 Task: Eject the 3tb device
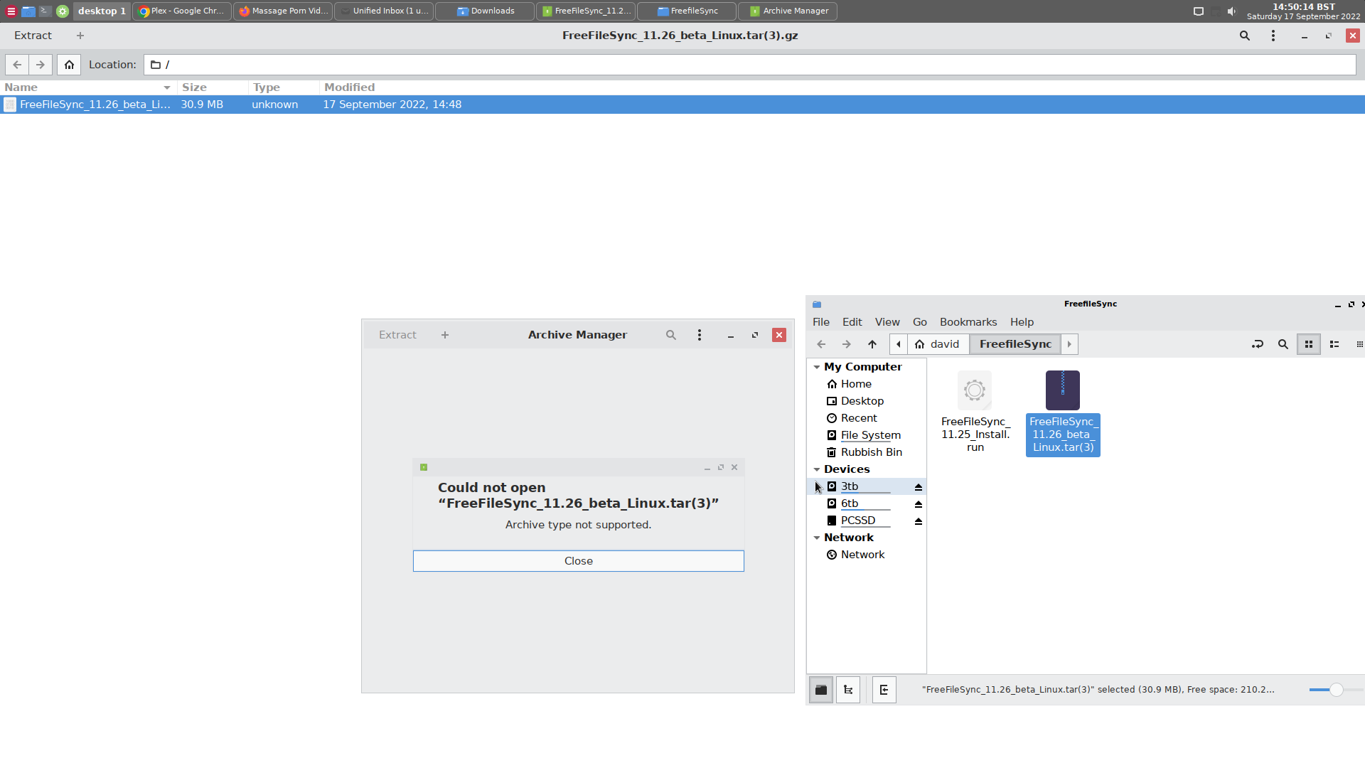pos(919,486)
